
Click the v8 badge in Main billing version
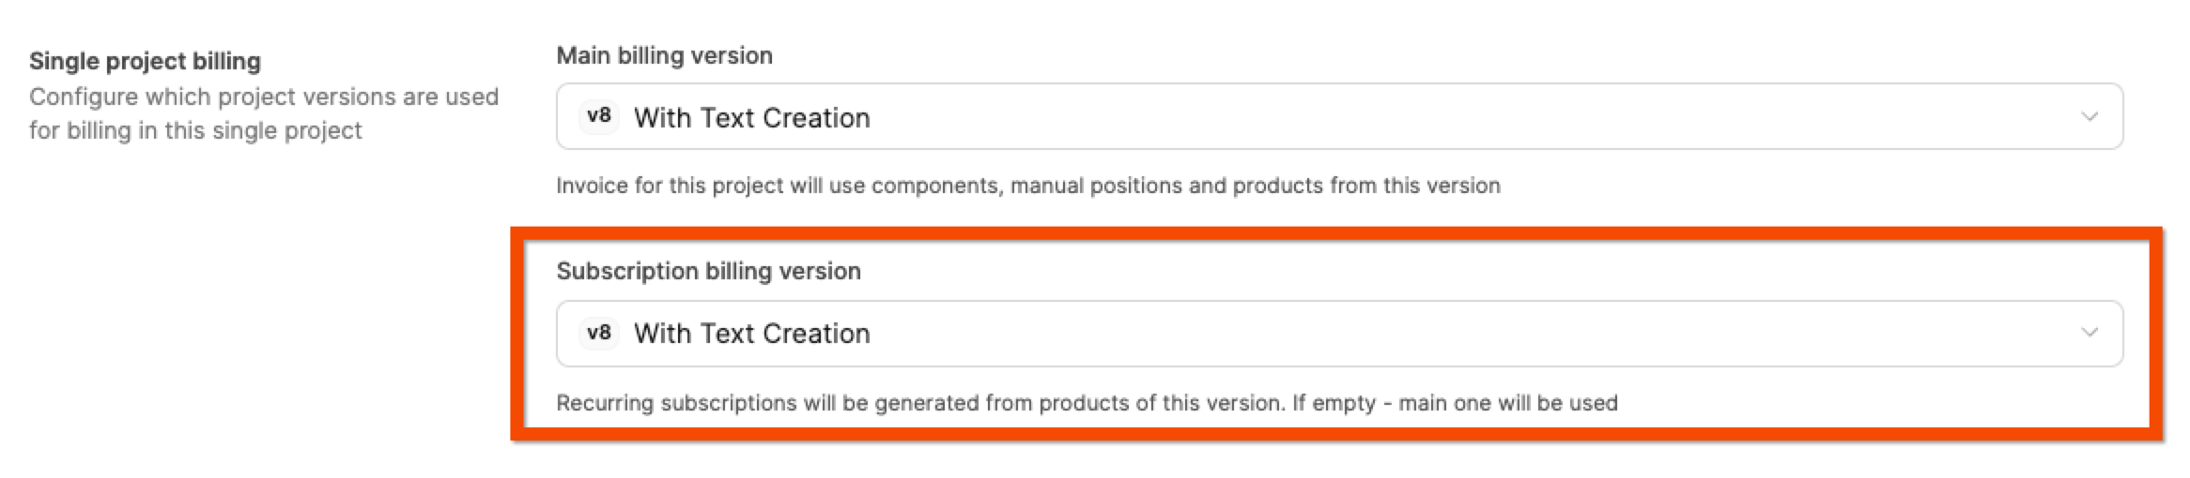[x=598, y=116]
